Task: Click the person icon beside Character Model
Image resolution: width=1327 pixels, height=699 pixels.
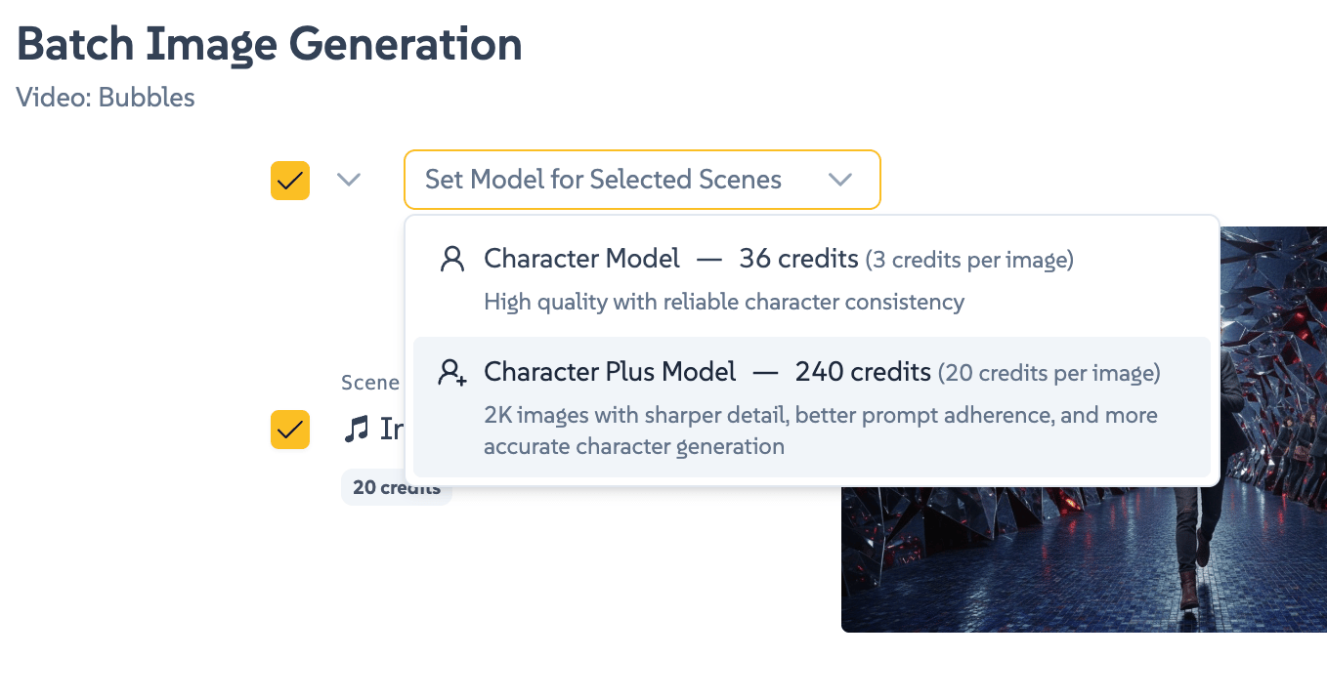Action: (450, 258)
